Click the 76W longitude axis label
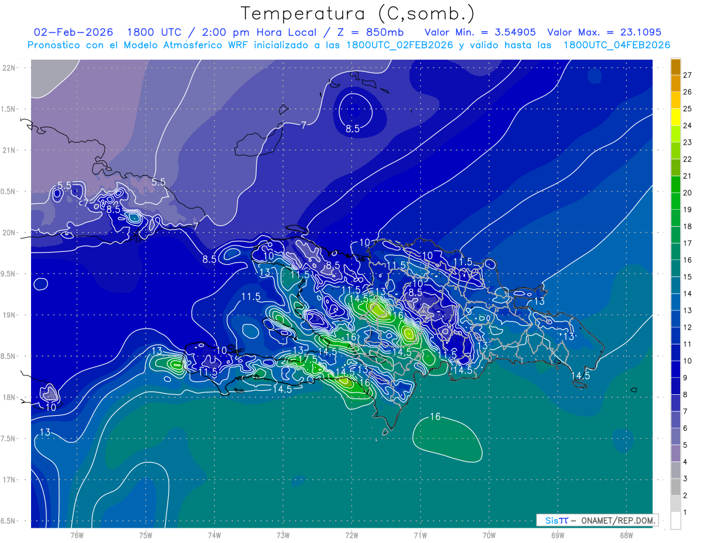703x543 pixels. pos(77,535)
